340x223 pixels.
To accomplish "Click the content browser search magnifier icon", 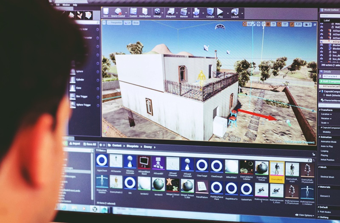I will [309, 160].
